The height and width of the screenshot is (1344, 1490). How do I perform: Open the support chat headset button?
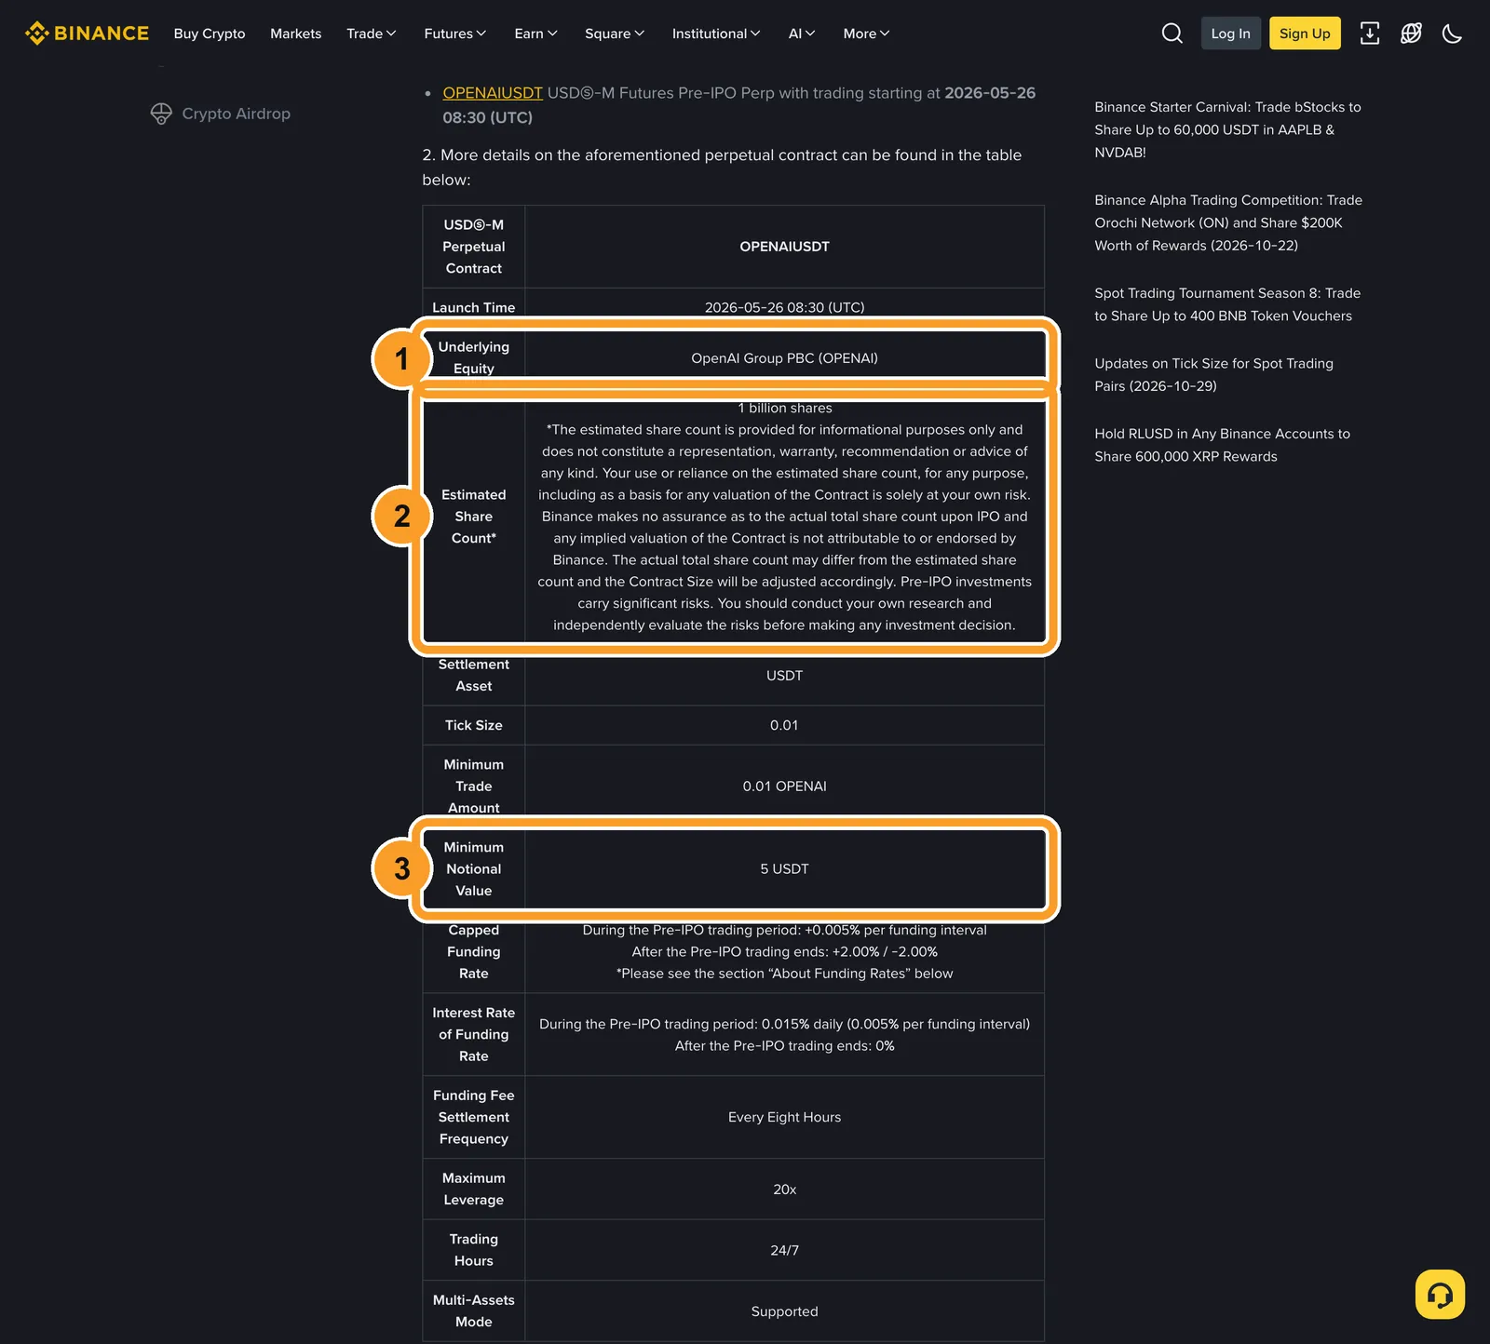click(1440, 1294)
